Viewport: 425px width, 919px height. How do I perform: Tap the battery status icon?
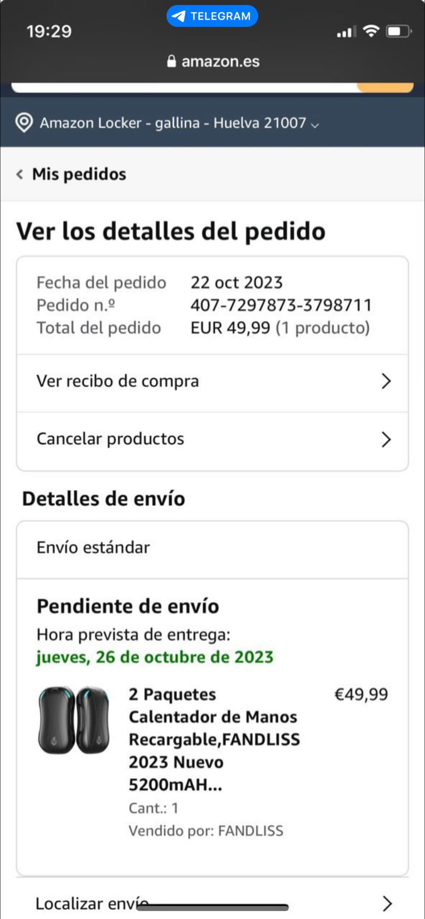pyautogui.click(x=399, y=31)
